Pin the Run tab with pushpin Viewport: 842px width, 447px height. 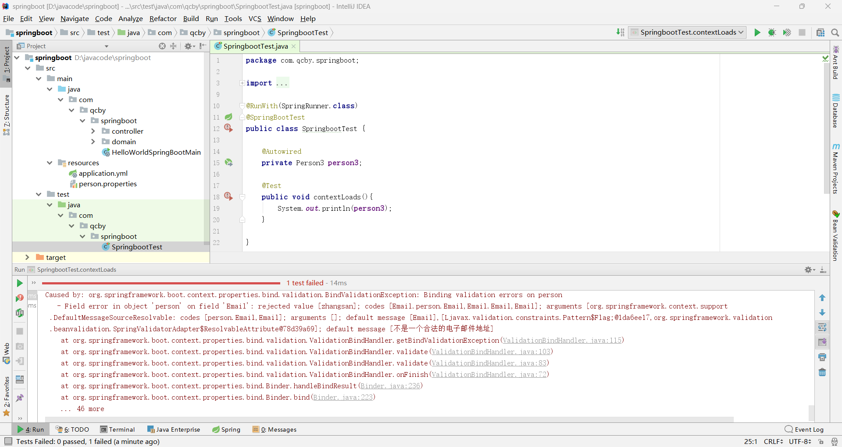tap(20, 398)
